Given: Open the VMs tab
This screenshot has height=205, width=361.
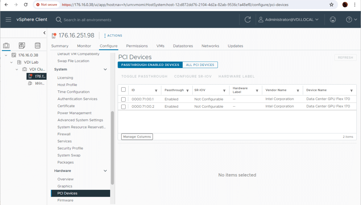Looking at the screenshot, I should (x=160, y=46).
